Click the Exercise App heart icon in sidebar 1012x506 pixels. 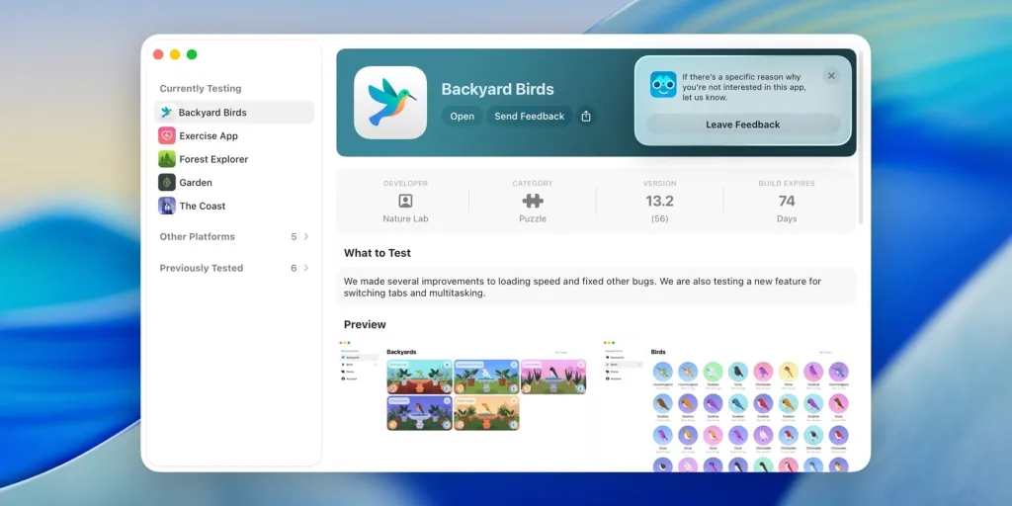[x=167, y=135]
